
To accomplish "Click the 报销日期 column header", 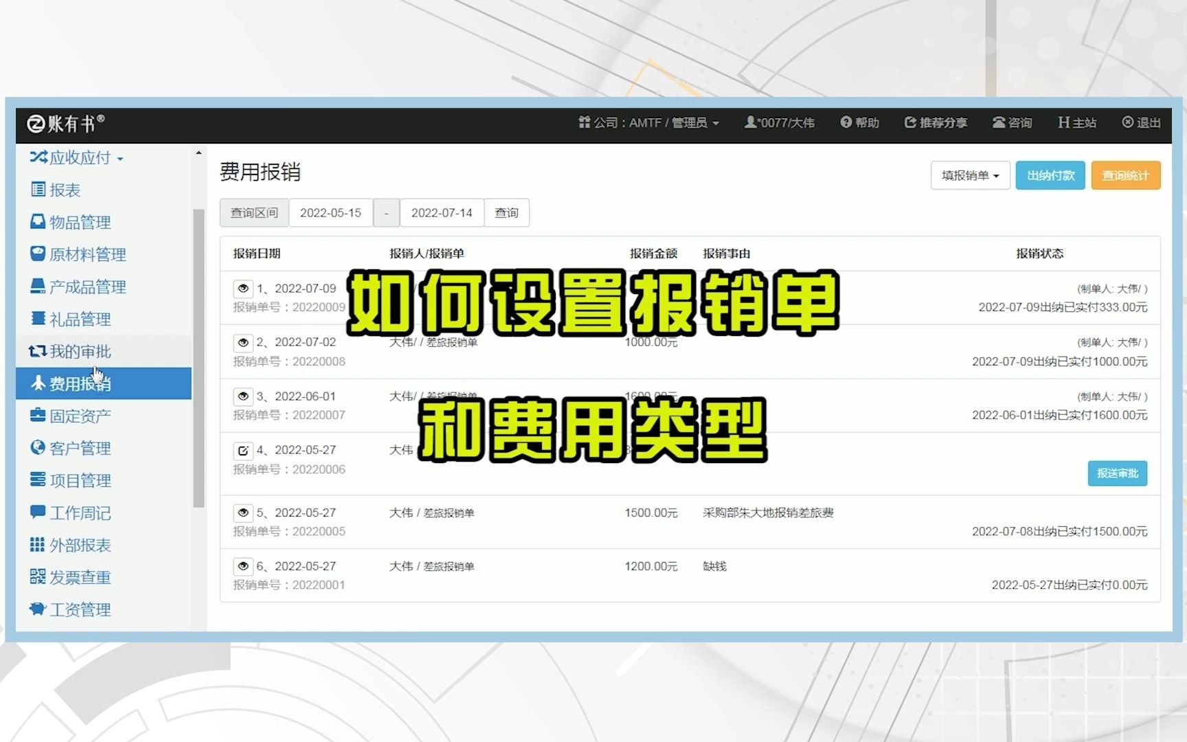I will click(257, 254).
